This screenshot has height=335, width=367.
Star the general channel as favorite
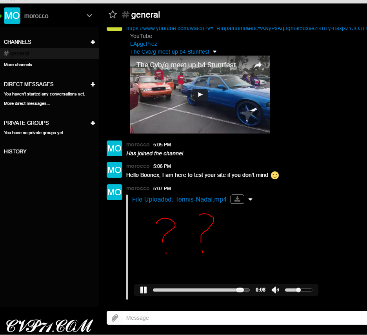113,15
